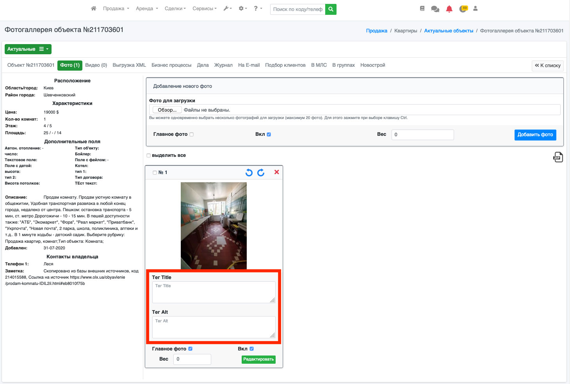
Task: Expand the 'Сервисы' dropdown menu
Action: (204, 9)
